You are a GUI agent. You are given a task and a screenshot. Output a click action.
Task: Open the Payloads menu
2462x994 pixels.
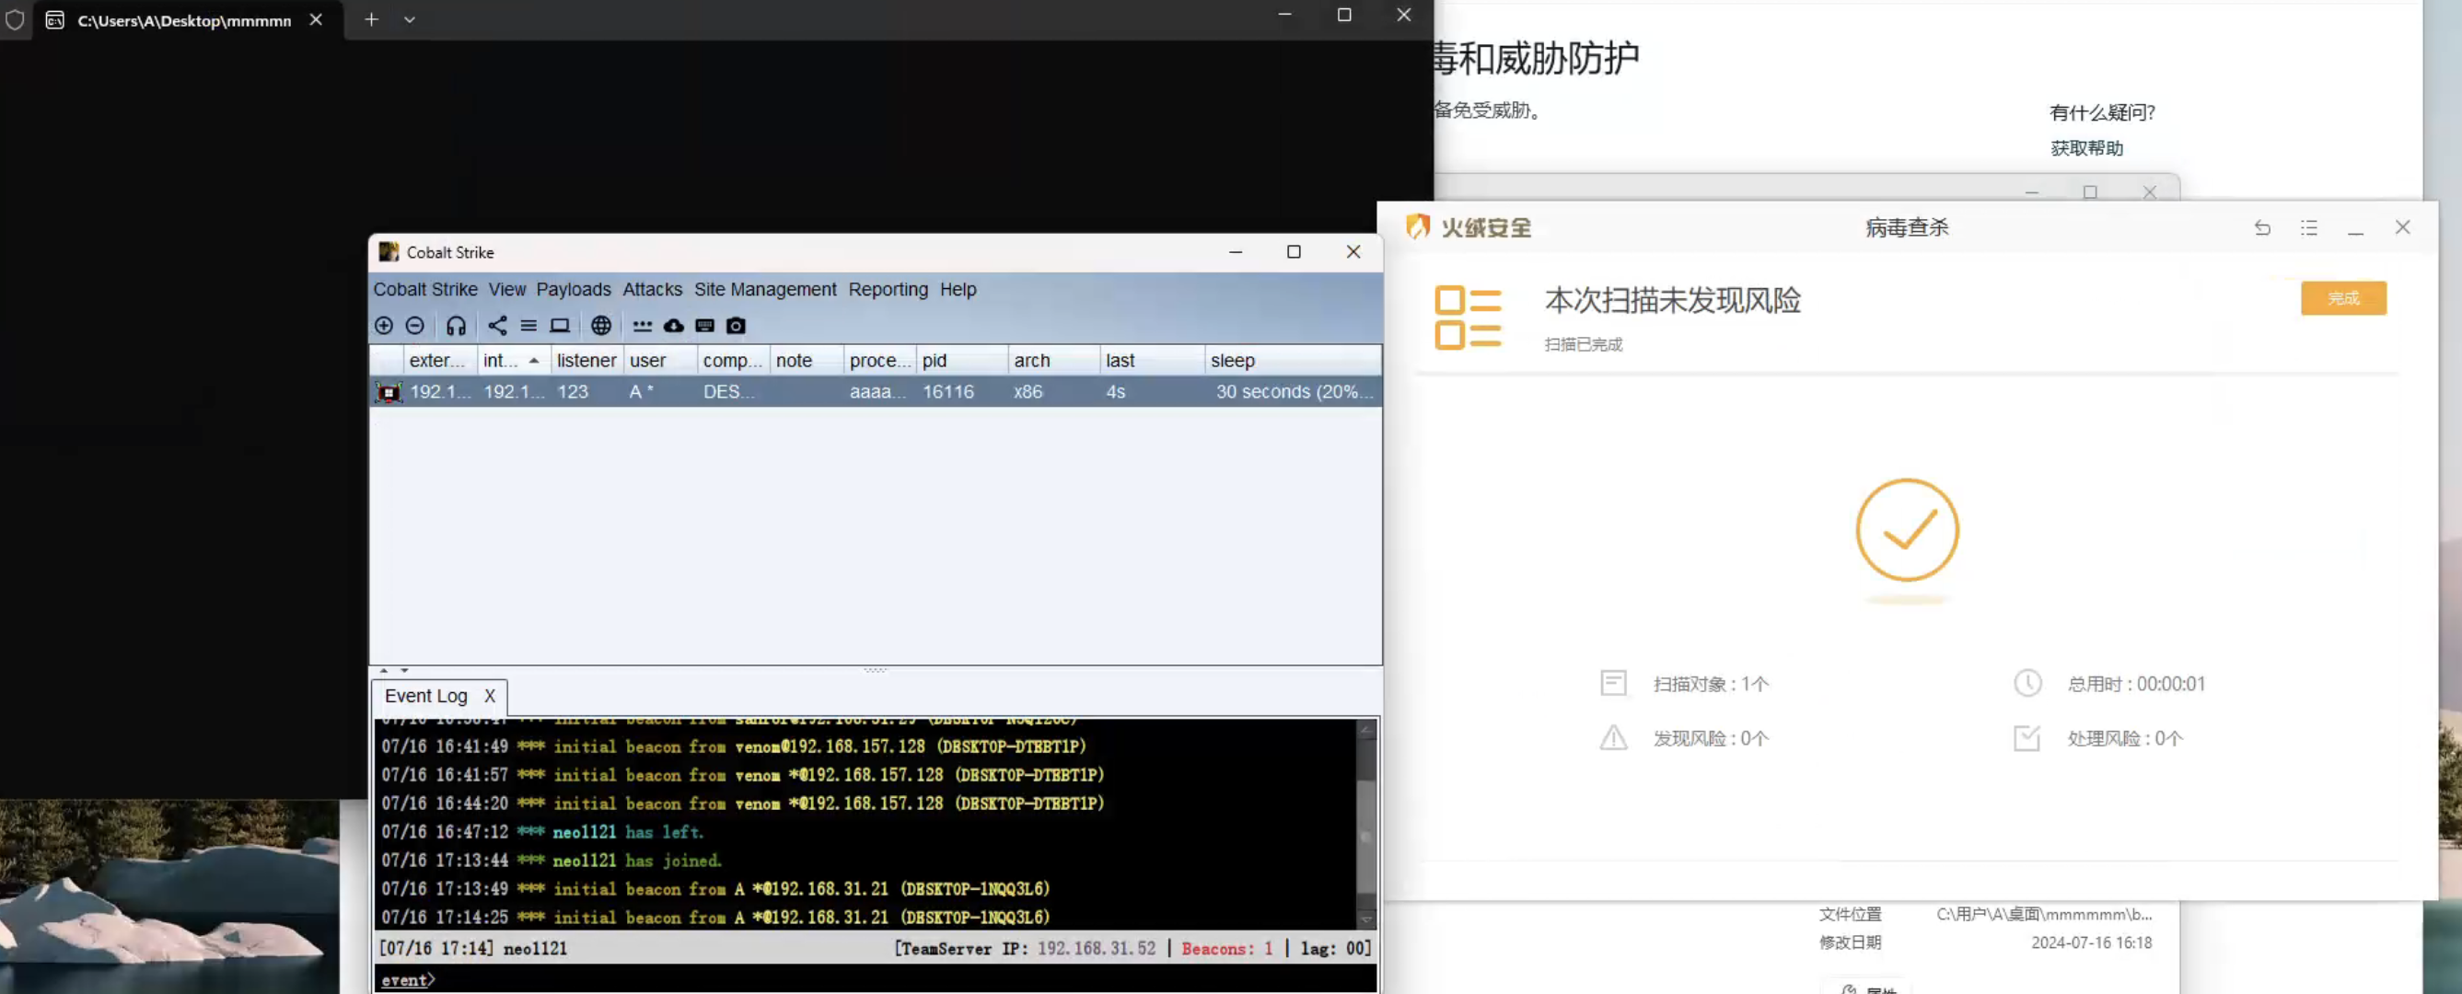click(574, 290)
